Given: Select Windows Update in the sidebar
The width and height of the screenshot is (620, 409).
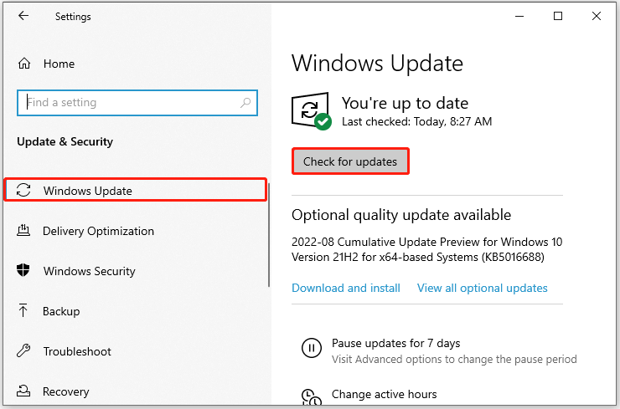Looking at the screenshot, I should tap(87, 191).
